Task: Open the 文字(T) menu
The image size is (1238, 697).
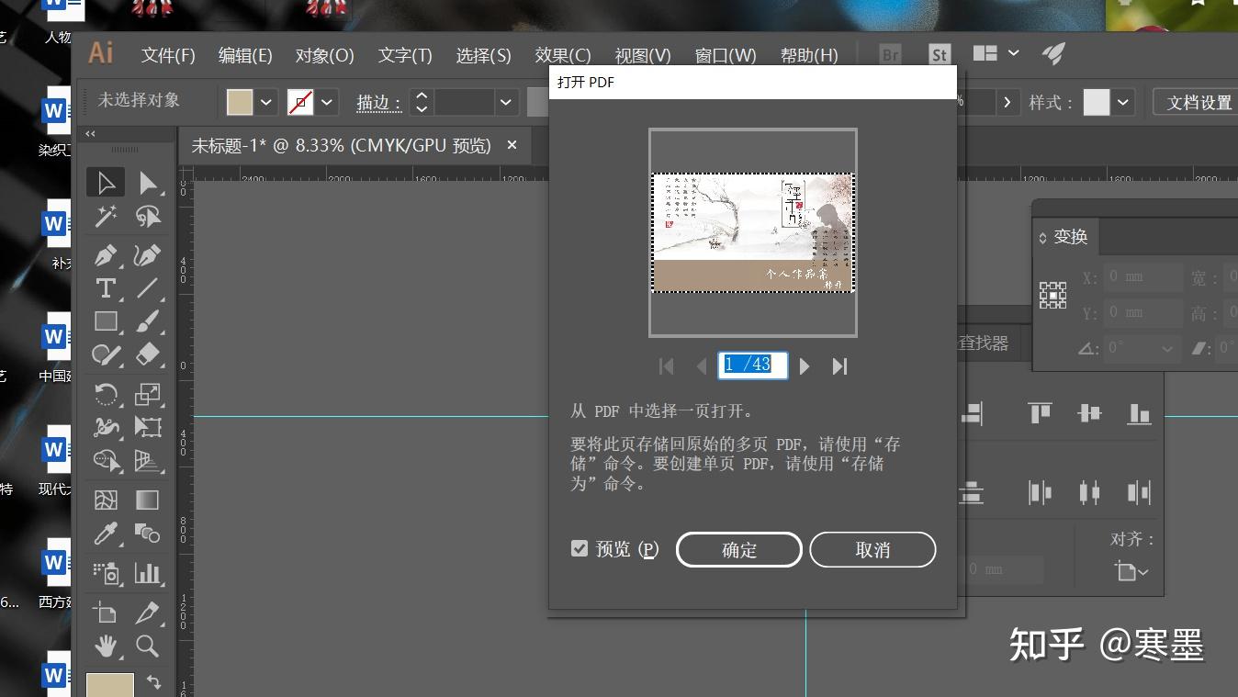Action: 405,56
